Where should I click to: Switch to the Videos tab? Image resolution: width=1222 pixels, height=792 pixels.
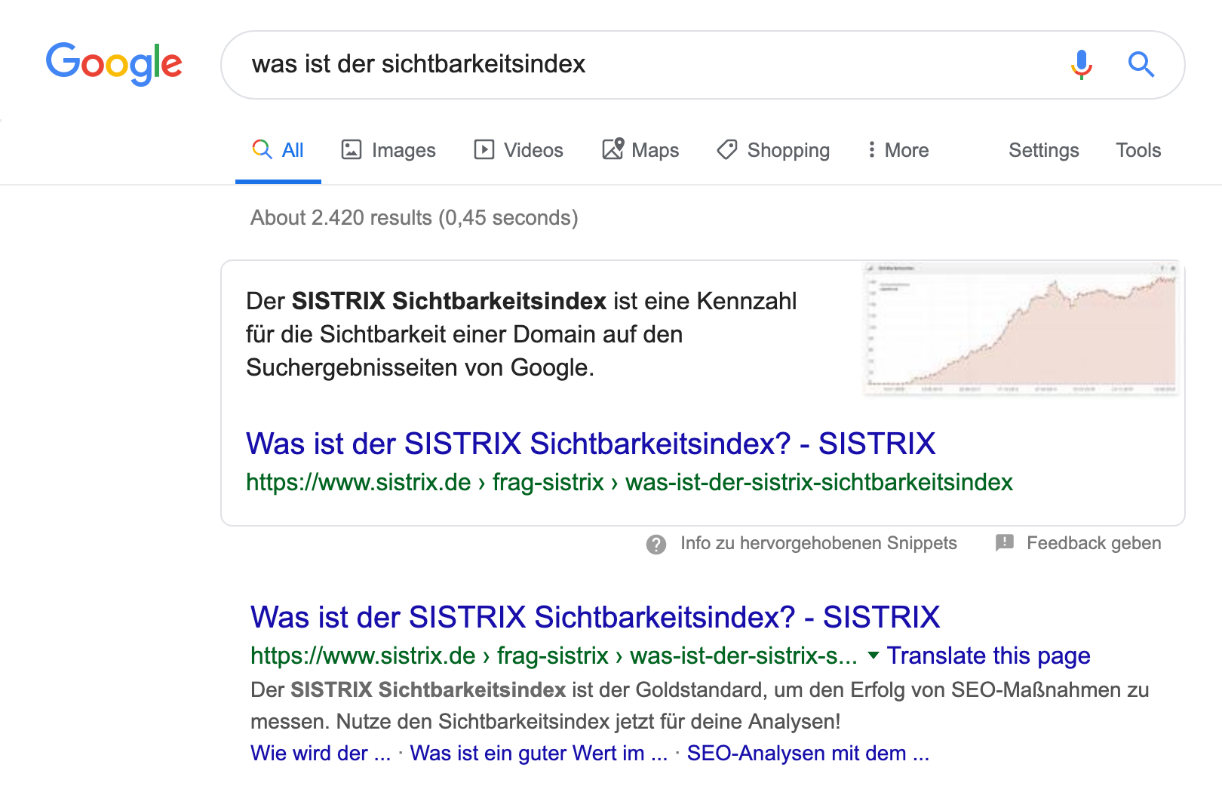point(518,150)
